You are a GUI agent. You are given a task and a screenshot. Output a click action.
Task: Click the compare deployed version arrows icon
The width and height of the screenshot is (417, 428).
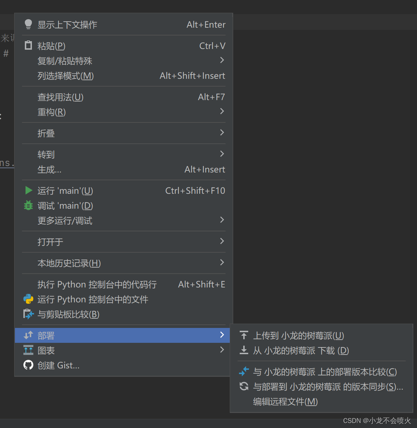point(244,372)
